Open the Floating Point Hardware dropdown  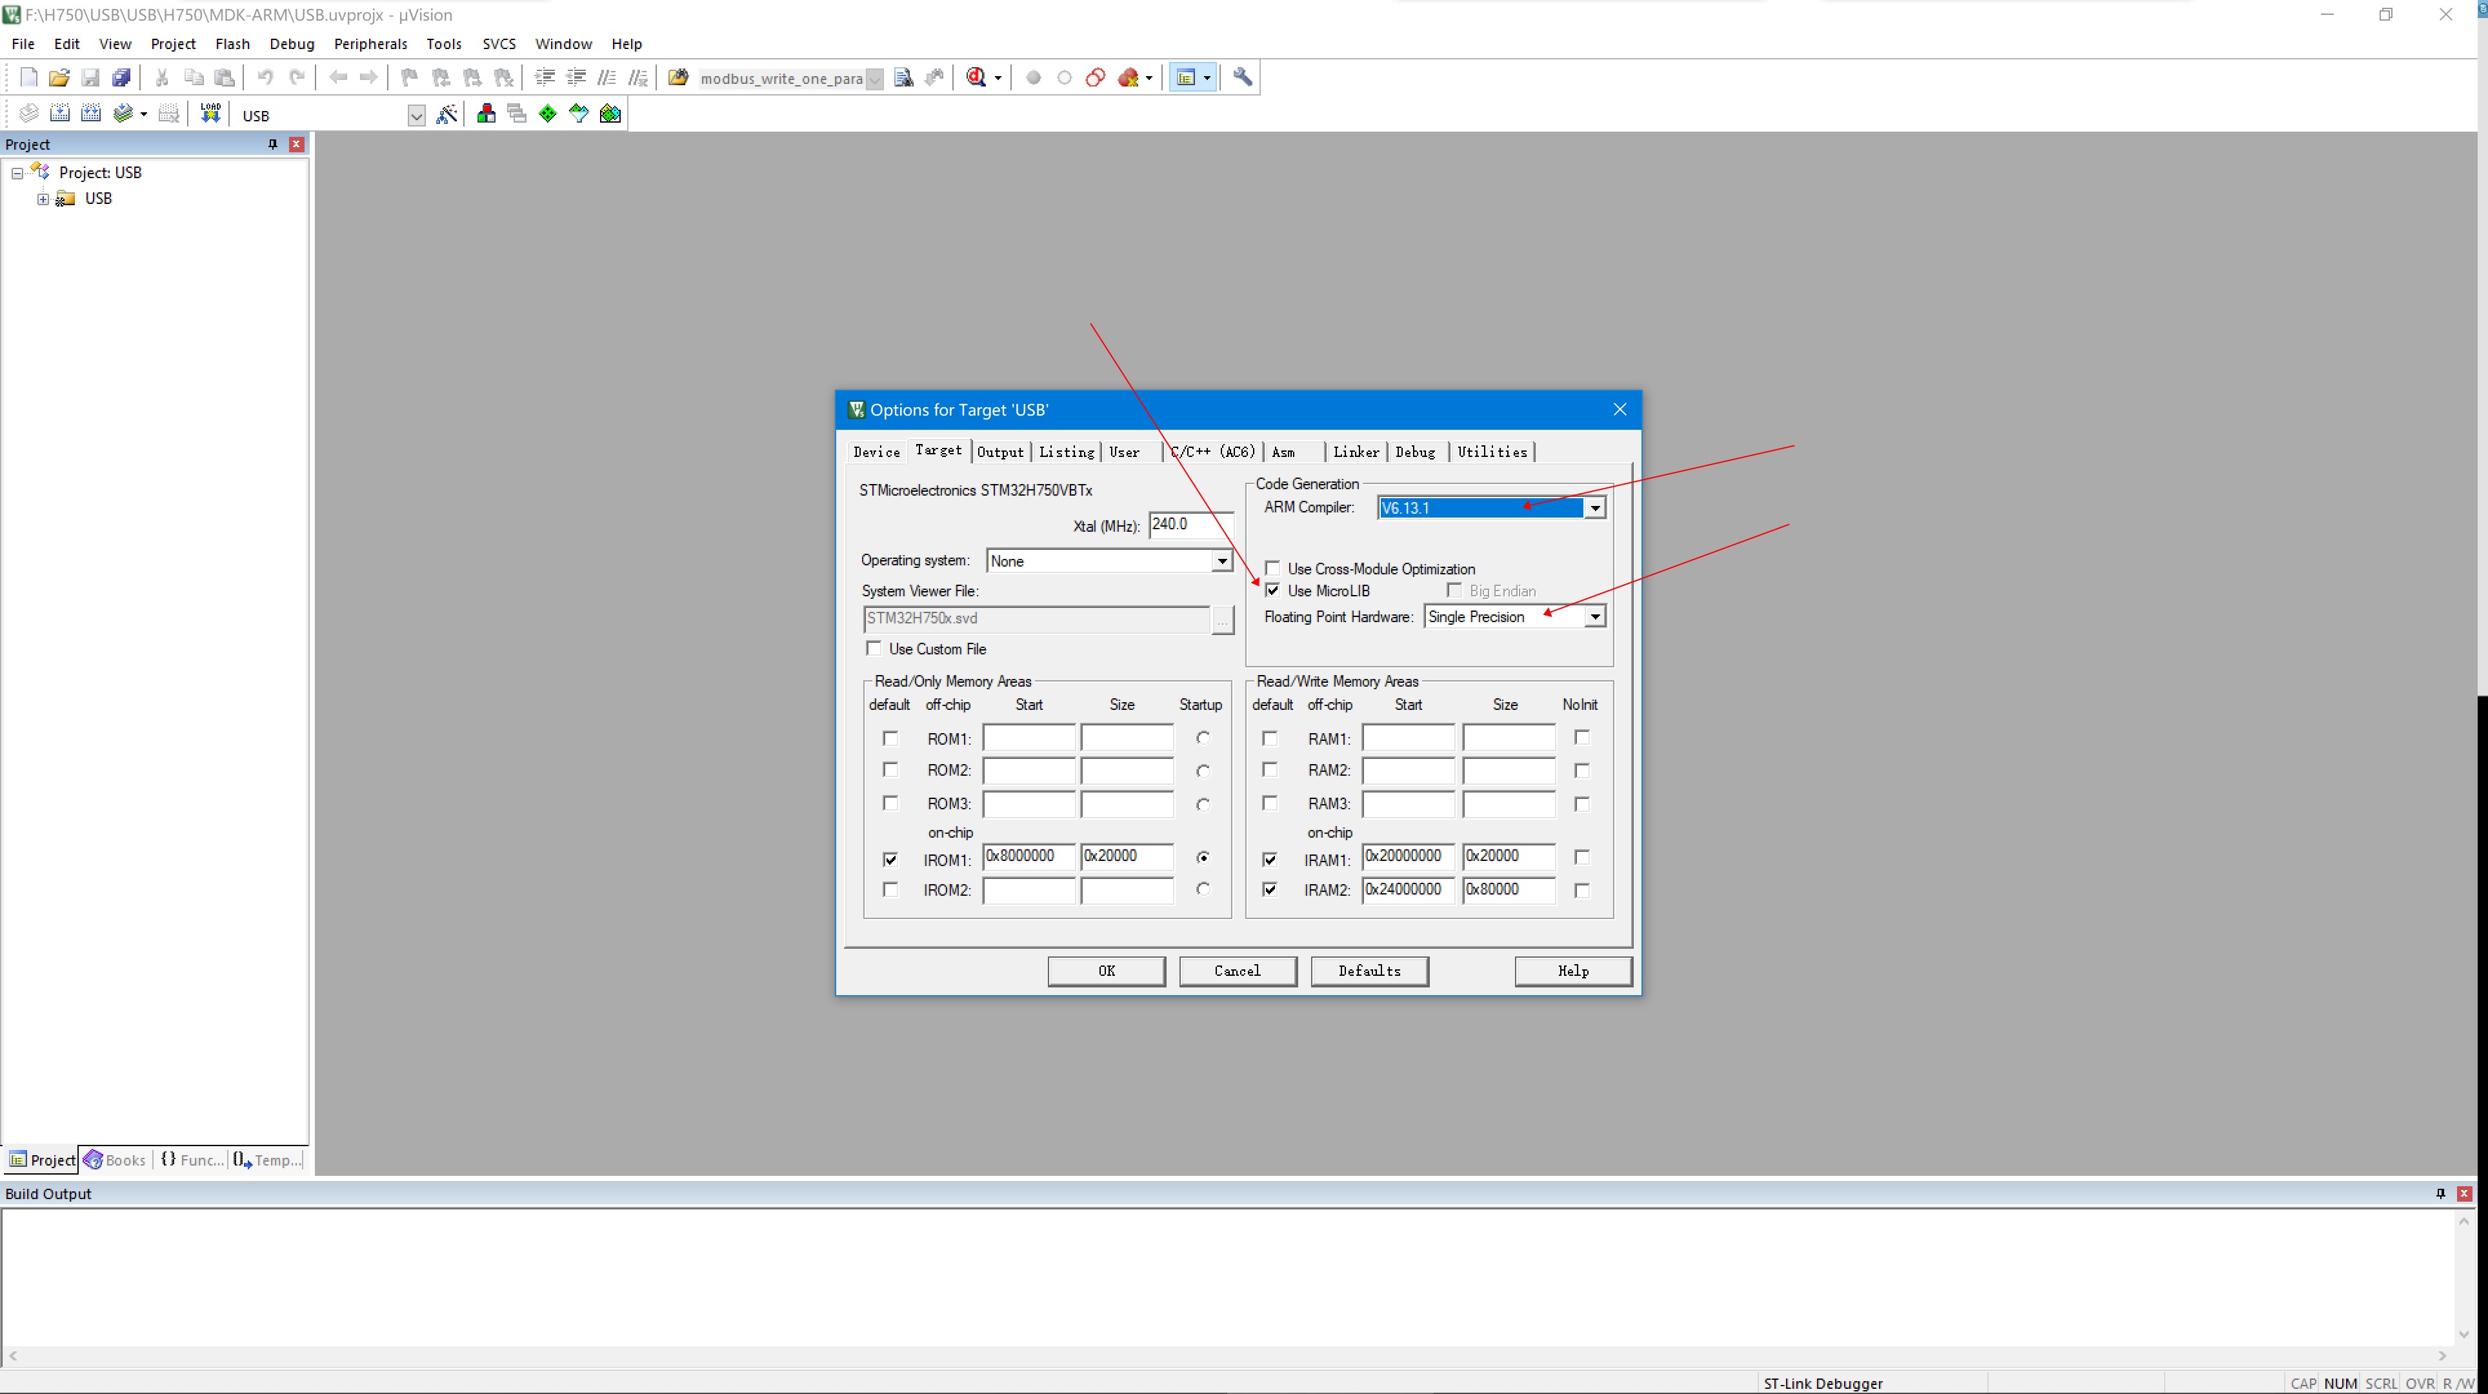coord(1594,616)
